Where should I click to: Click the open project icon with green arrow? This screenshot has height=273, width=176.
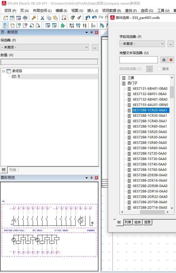click(12, 18)
